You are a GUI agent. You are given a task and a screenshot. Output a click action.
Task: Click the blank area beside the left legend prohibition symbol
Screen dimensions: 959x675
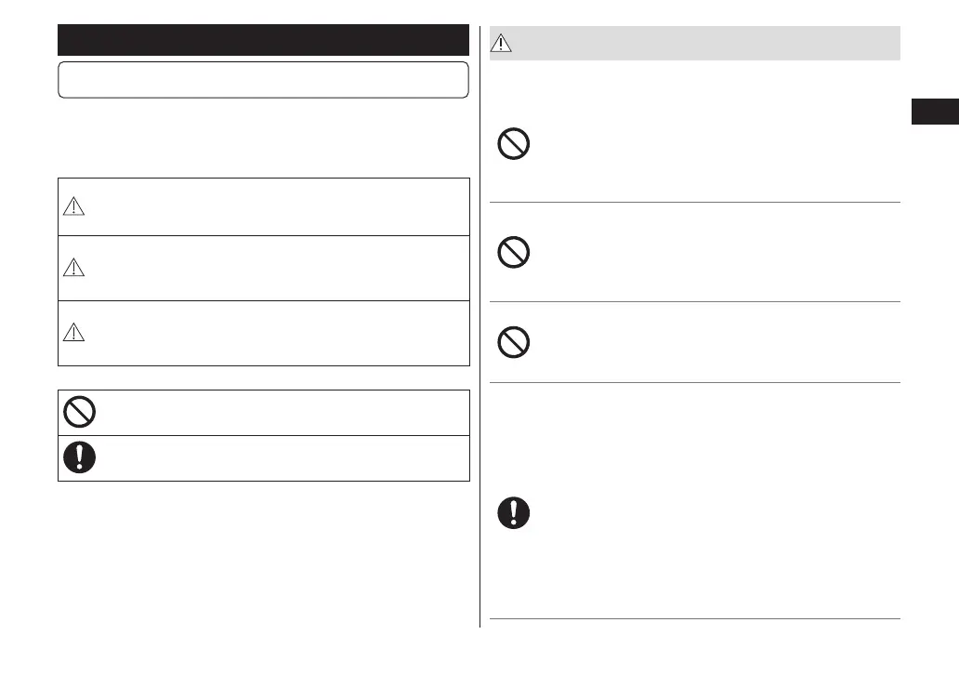(279, 413)
